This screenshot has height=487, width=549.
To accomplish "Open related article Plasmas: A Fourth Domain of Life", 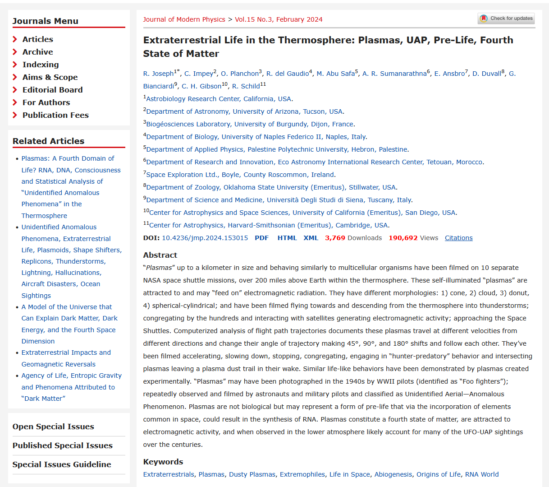I will (71, 187).
